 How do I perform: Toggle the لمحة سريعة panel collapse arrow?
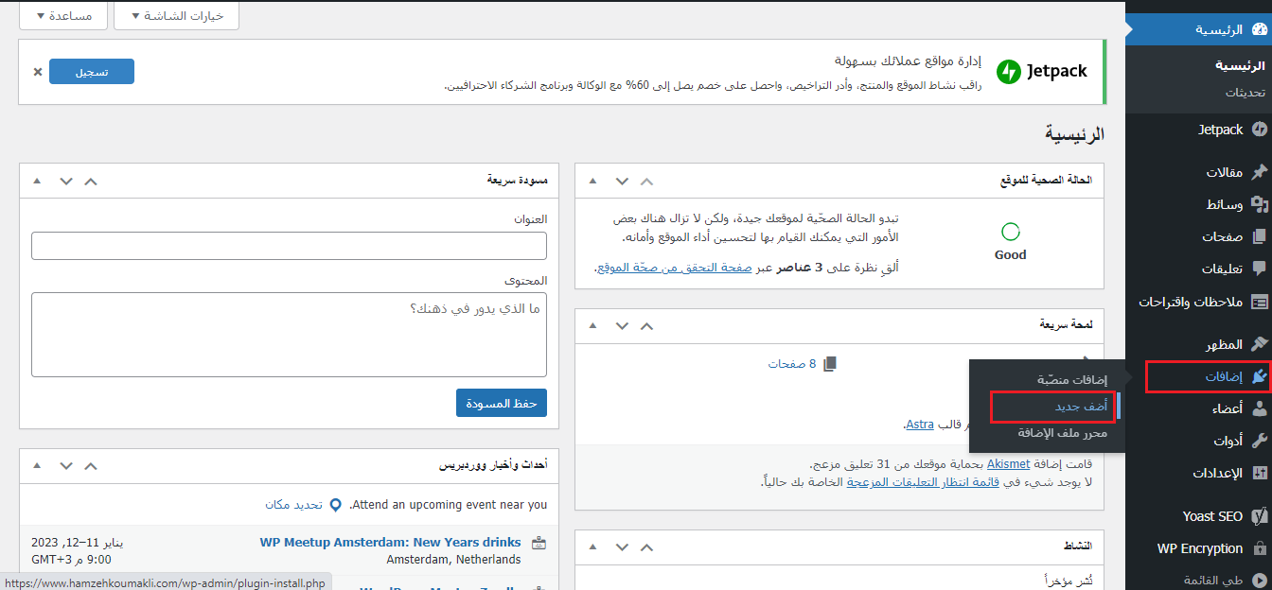[592, 325]
